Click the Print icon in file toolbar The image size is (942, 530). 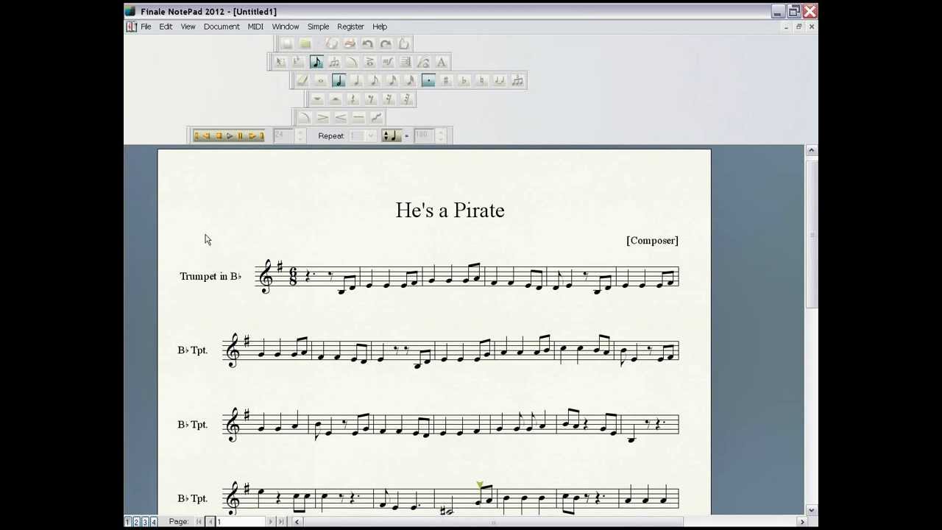[350, 43]
